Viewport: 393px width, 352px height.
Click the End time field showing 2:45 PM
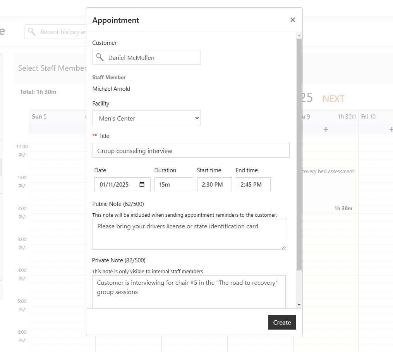point(253,184)
